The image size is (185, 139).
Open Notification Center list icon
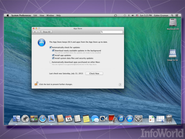[x=177, y=15]
